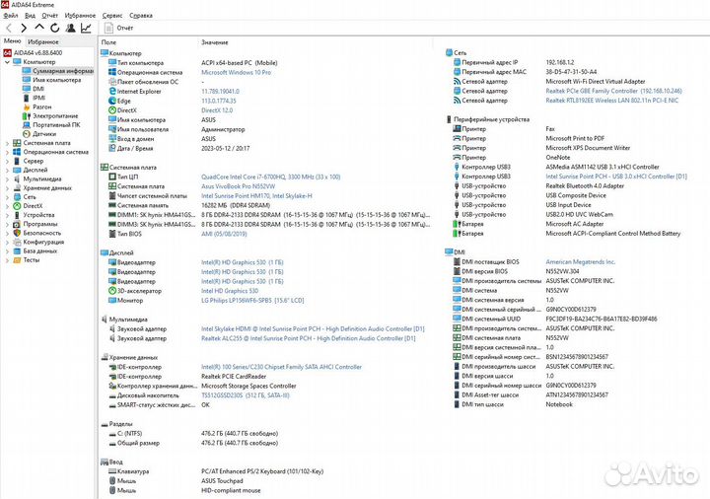The image size is (710, 499).
Task: Expand the Системная плата tree node
Action: tap(7, 143)
